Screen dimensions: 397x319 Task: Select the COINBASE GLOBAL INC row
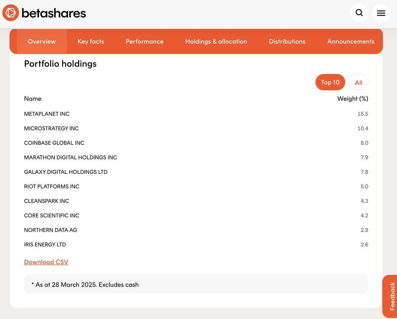pos(54,143)
